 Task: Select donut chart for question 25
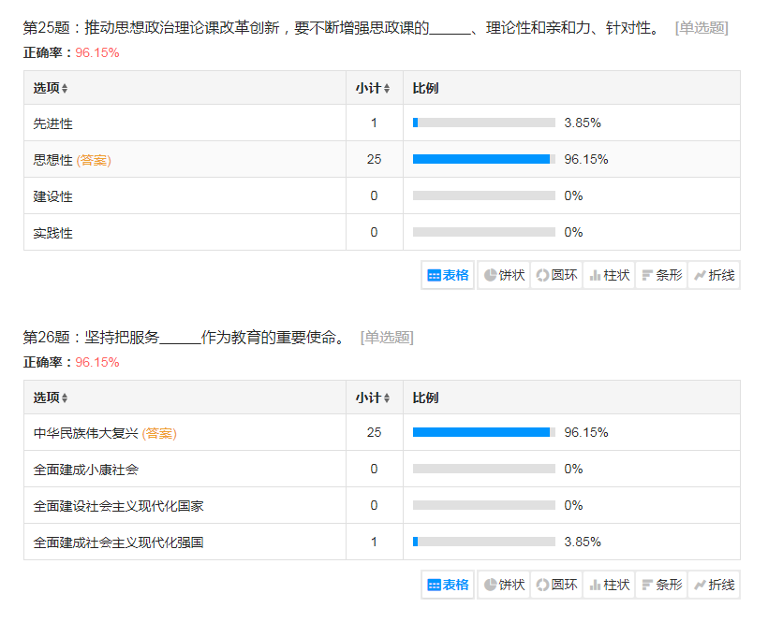(x=555, y=275)
